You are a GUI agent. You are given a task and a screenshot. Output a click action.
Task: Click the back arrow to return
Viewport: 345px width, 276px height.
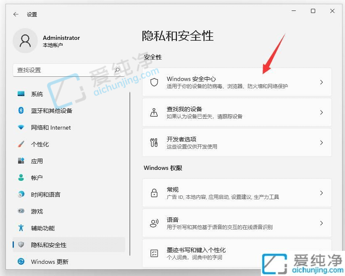coord(16,14)
